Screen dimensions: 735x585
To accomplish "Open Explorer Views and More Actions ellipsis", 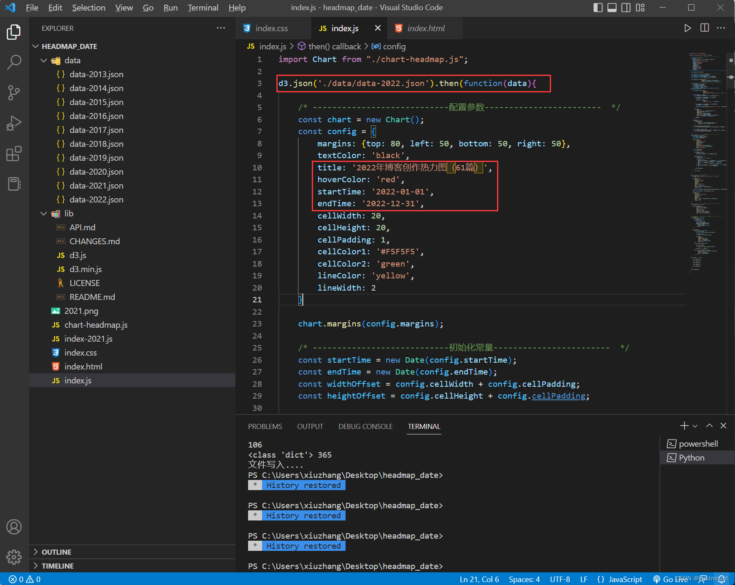I will pyautogui.click(x=221, y=28).
